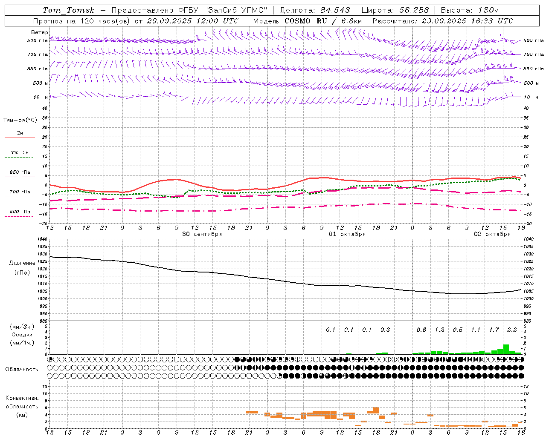Click the 'Рассчитано: 29.09.2025 16:38 UTC' timestamp
546x436 pixels.
tap(443, 21)
